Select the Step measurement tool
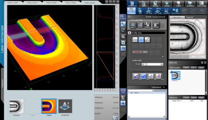The image size is (208, 120). tap(140, 11)
